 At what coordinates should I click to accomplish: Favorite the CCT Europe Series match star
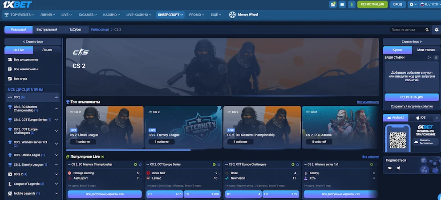click(x=219, y=164)
